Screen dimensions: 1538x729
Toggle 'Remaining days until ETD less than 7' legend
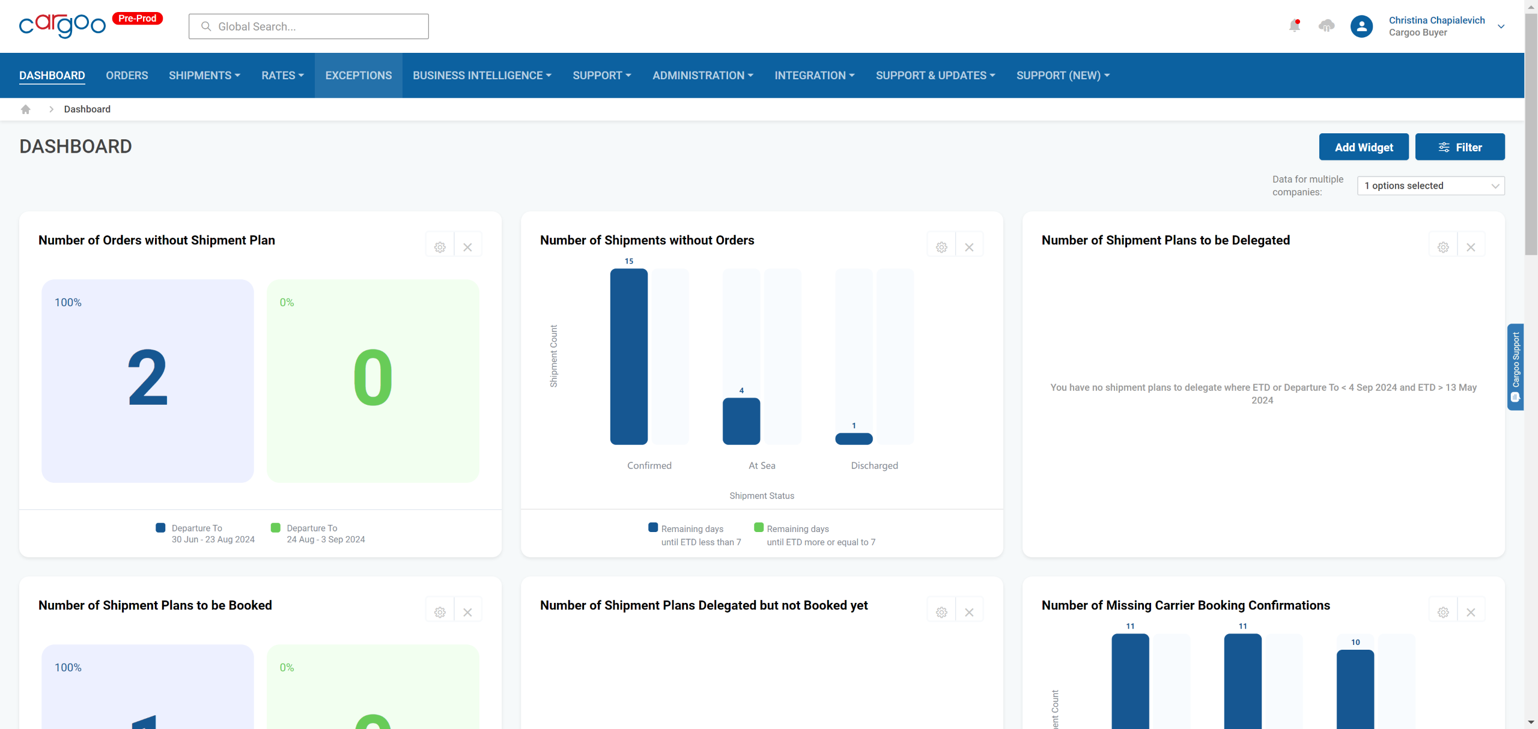[695, 535]
